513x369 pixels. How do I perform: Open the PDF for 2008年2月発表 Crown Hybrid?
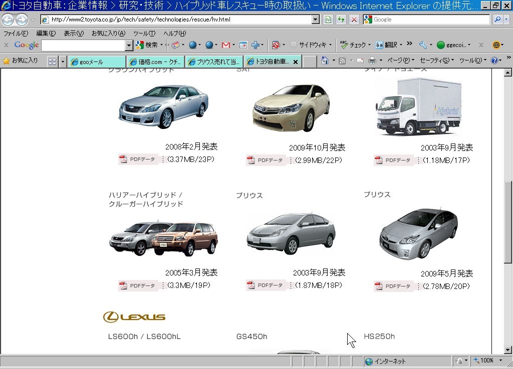[x=137, y=159]
